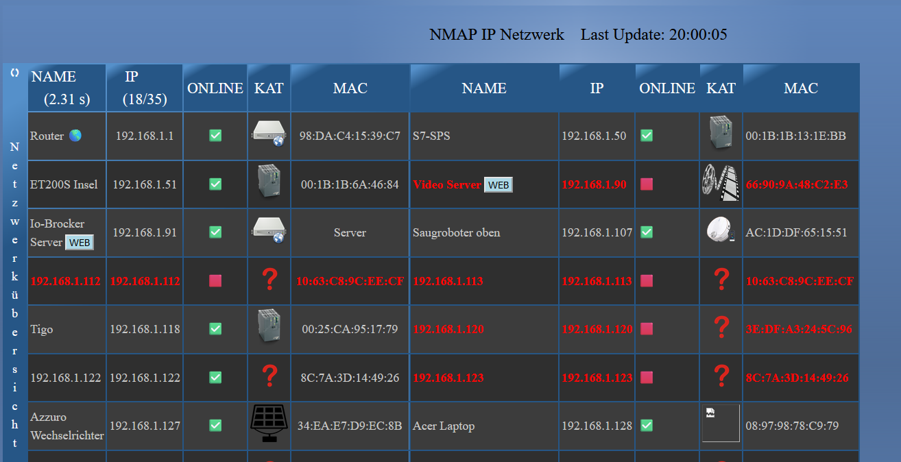This screenshot has width=901, height=462.
Task: Click the question mark icon for 192.168.1.112
Action: point(269,280)
